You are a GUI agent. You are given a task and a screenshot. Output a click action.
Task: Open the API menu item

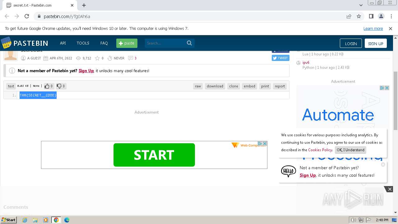[63, 43]
